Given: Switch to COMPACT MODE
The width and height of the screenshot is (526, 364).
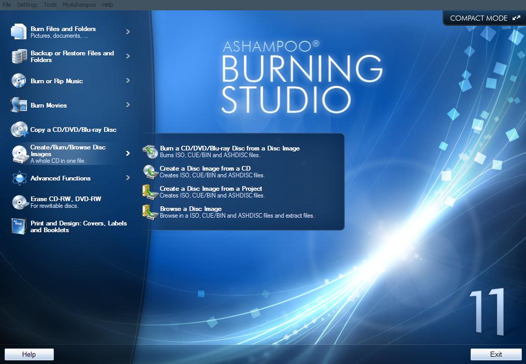Looking at the screenshot, I should click(485, 18).
